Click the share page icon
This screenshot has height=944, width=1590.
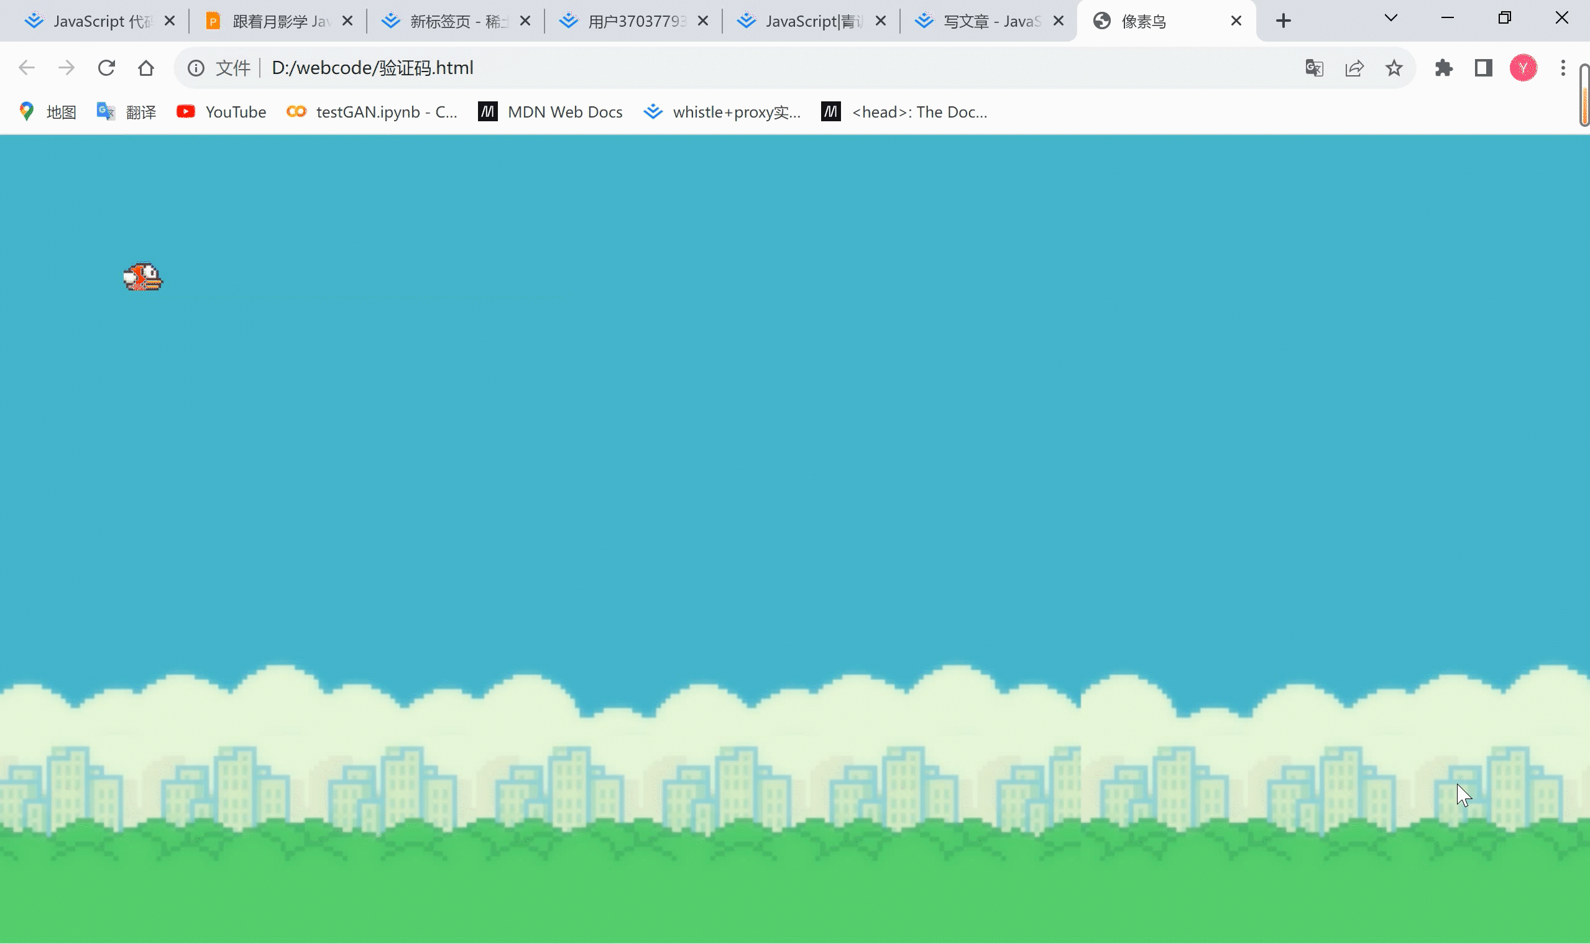coord(1354,67)
